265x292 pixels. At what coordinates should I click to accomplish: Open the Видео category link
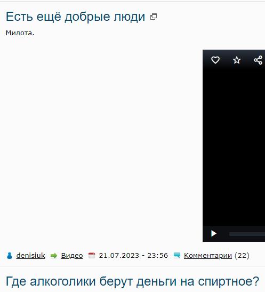(72, 255)
